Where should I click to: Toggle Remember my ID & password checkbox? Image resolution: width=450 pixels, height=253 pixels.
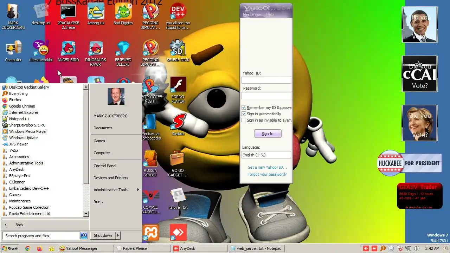point(244,108)
